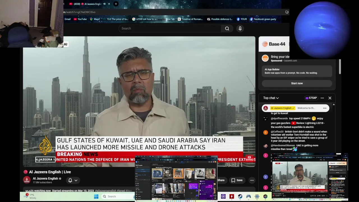Click the YouTube search magnifier button
Image resolution: width=359 pixels, height=202 pixels.
coord(227,28)
